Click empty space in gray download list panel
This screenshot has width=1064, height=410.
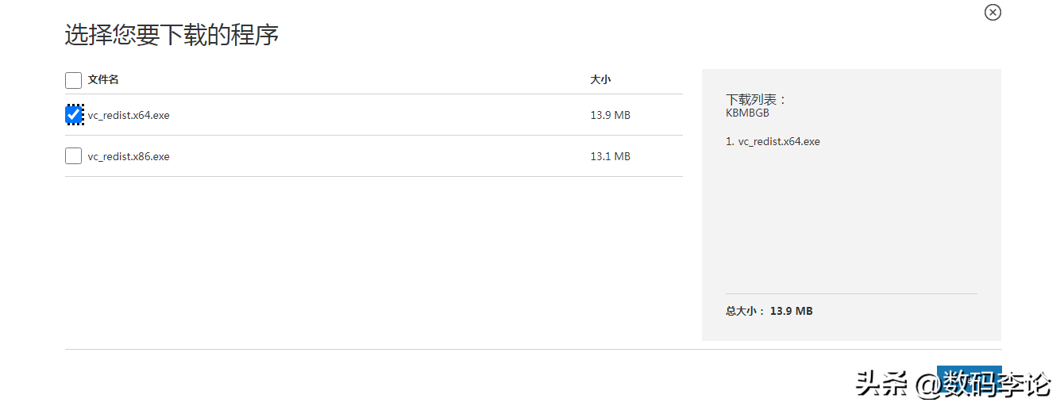(x=851, y=222)
